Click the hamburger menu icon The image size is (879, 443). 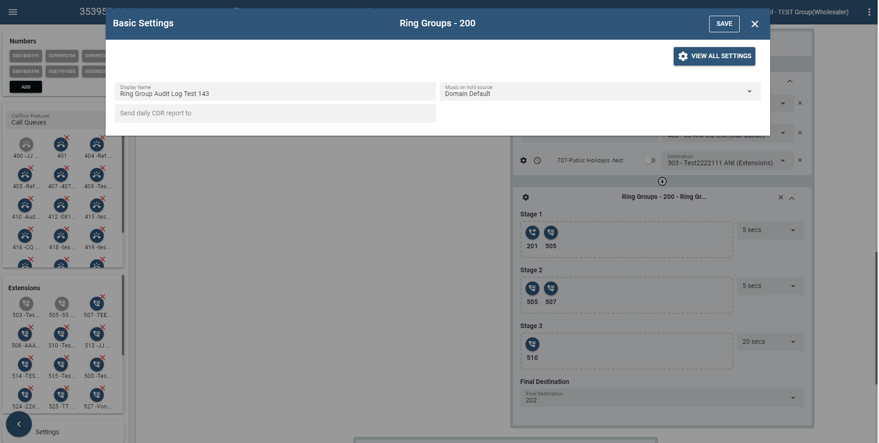click(13, 12)
